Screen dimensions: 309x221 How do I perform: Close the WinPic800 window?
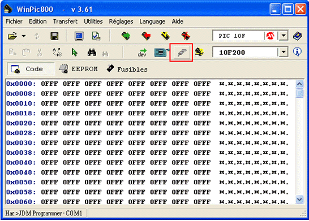pos(301,9)
